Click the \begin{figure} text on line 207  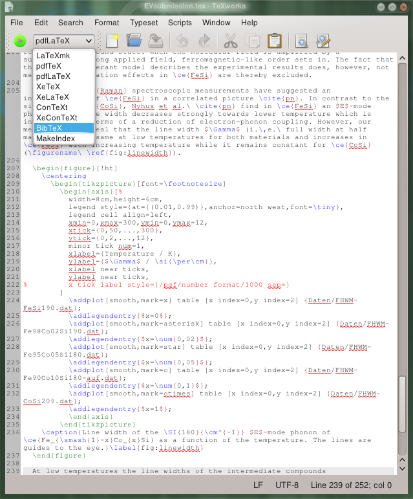point(63,168)
